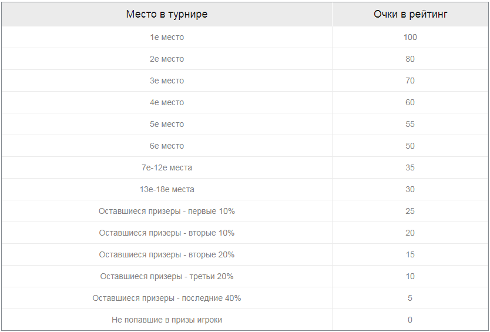This screenshot has height=332, width=490.
Task: Select the '1е место' cell
Action: (167, 37)
